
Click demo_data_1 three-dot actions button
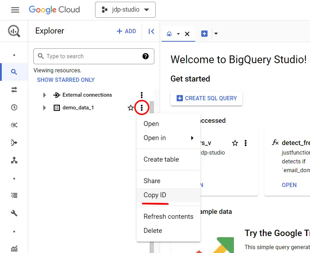pyautogui.click(x=142, y=108)
